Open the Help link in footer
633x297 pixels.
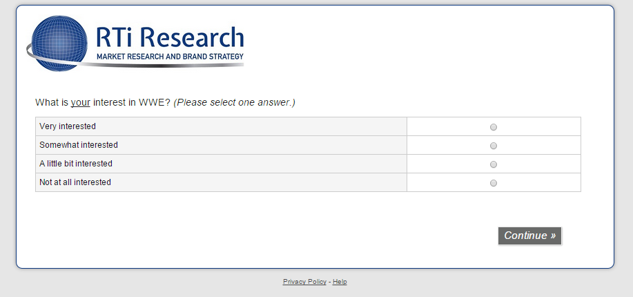click(340, 282)
